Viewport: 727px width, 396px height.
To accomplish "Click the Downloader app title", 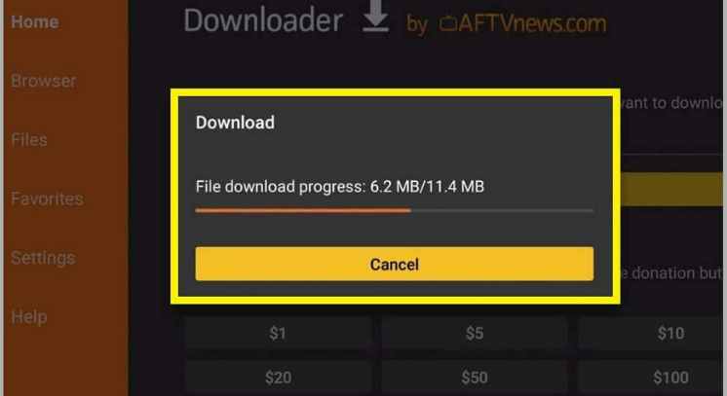I will point(263,20).
